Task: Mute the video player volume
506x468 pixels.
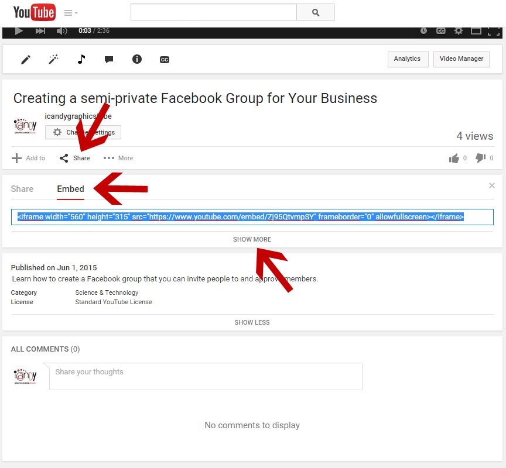Action: point(61,31)
